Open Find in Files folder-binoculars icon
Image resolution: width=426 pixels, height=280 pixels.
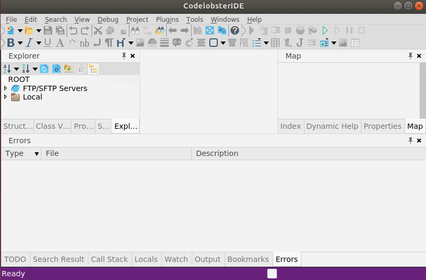(160, 30)
